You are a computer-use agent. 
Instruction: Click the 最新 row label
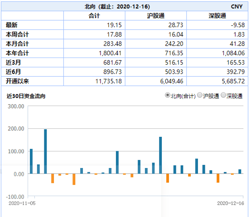point(11,25)
